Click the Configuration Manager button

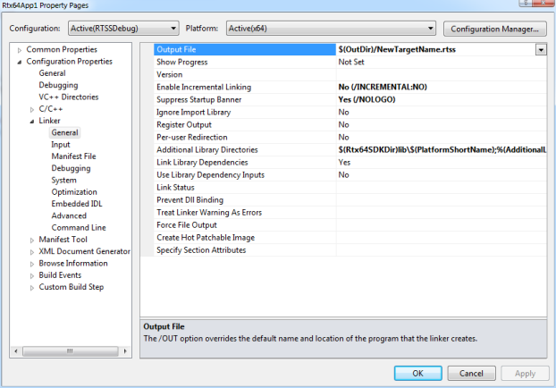pyautogui.click(x=494, y=29)
